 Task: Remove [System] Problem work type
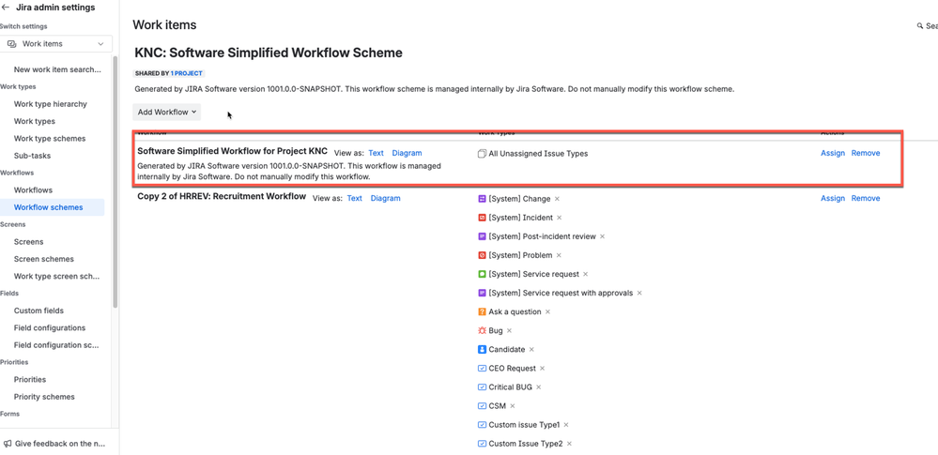click(559, 255)
